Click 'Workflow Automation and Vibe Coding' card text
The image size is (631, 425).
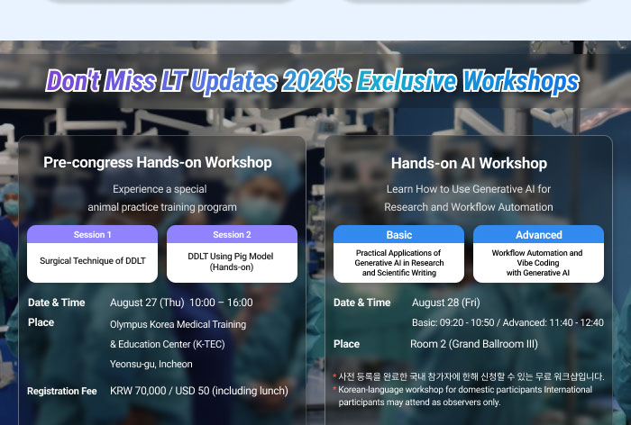tap(537, 263)
